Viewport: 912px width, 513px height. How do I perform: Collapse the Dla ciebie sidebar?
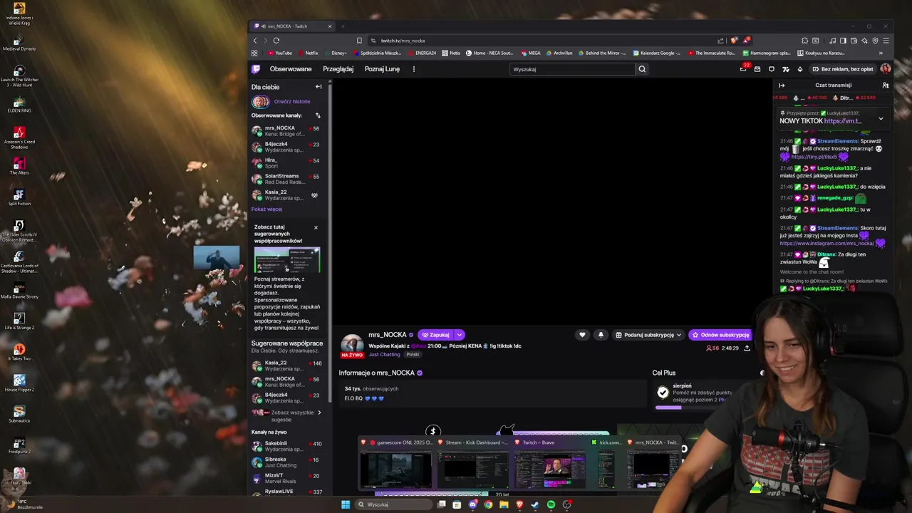[x=318, y=87]
